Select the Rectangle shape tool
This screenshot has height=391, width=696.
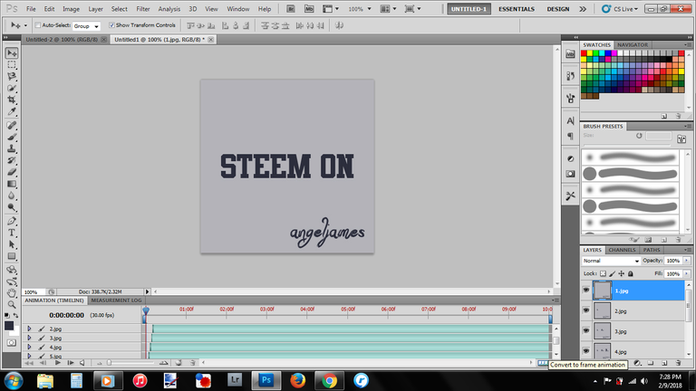pos(12,256)
